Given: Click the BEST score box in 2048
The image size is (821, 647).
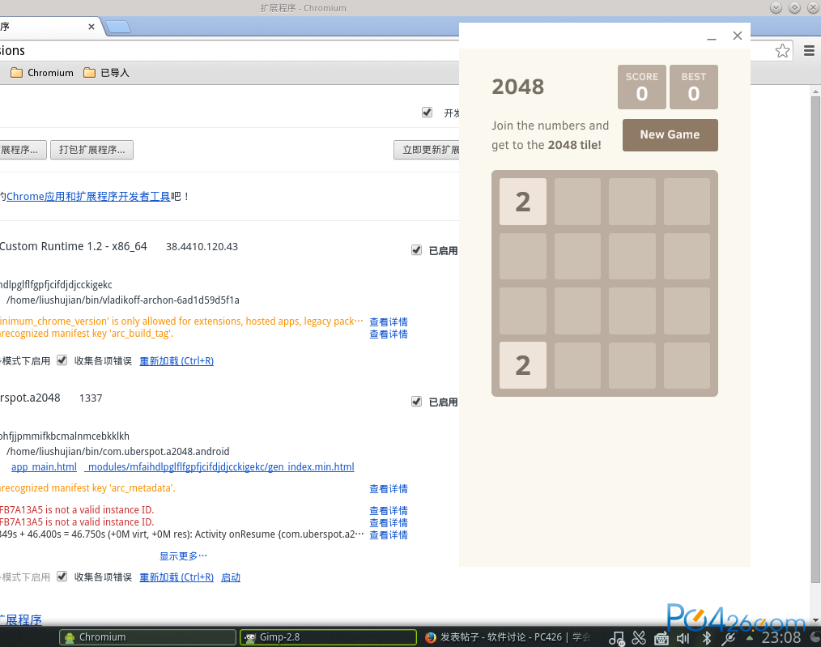Looking at the screenshot, I should (694, 87).
